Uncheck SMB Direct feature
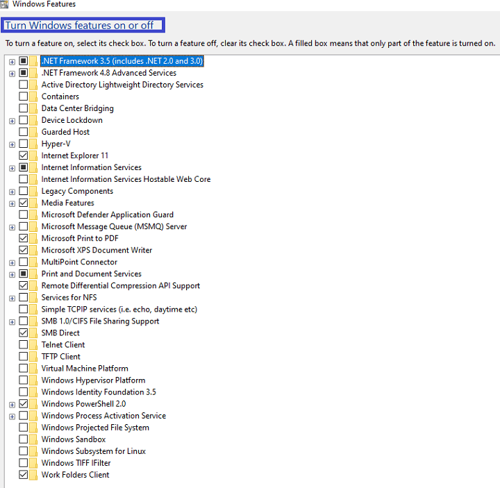Viewport: 500px width, 488px height. (24, 333)
